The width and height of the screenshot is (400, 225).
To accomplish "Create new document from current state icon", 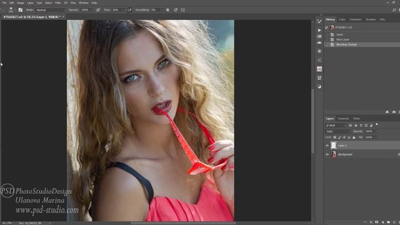I will tap(387, 112).
